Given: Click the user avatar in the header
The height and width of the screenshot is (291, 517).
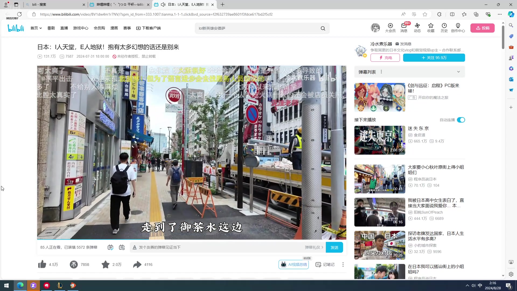Looking at the screenshot, I should pyautogui.click(x=375, y=27).
